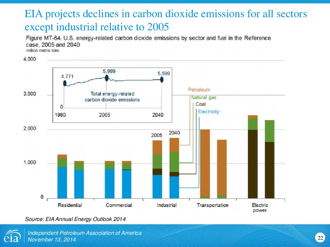Click the Industrial 2040 natural gas bar segment
330x247 pixels.
coord(174,162)
